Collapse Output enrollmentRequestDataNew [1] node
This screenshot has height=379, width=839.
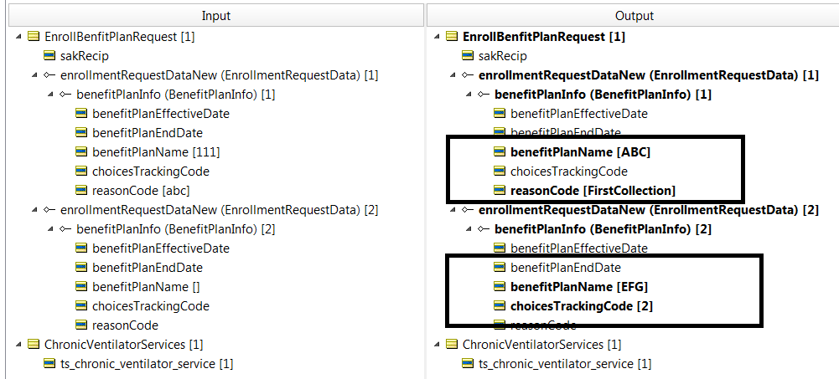453,75
